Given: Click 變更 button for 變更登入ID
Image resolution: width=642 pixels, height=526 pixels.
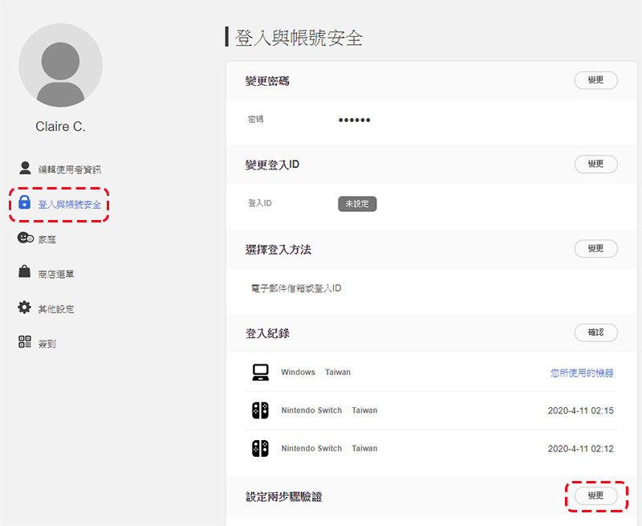Looking at the screenshot, I should point(595,164).
